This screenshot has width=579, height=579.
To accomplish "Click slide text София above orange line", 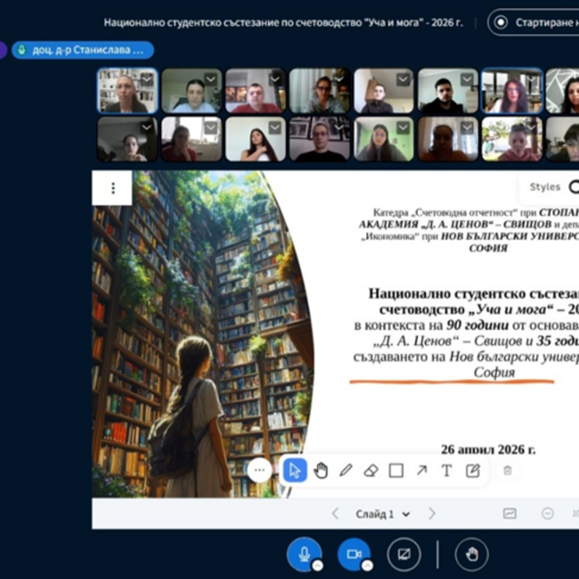I will [494, 372].
